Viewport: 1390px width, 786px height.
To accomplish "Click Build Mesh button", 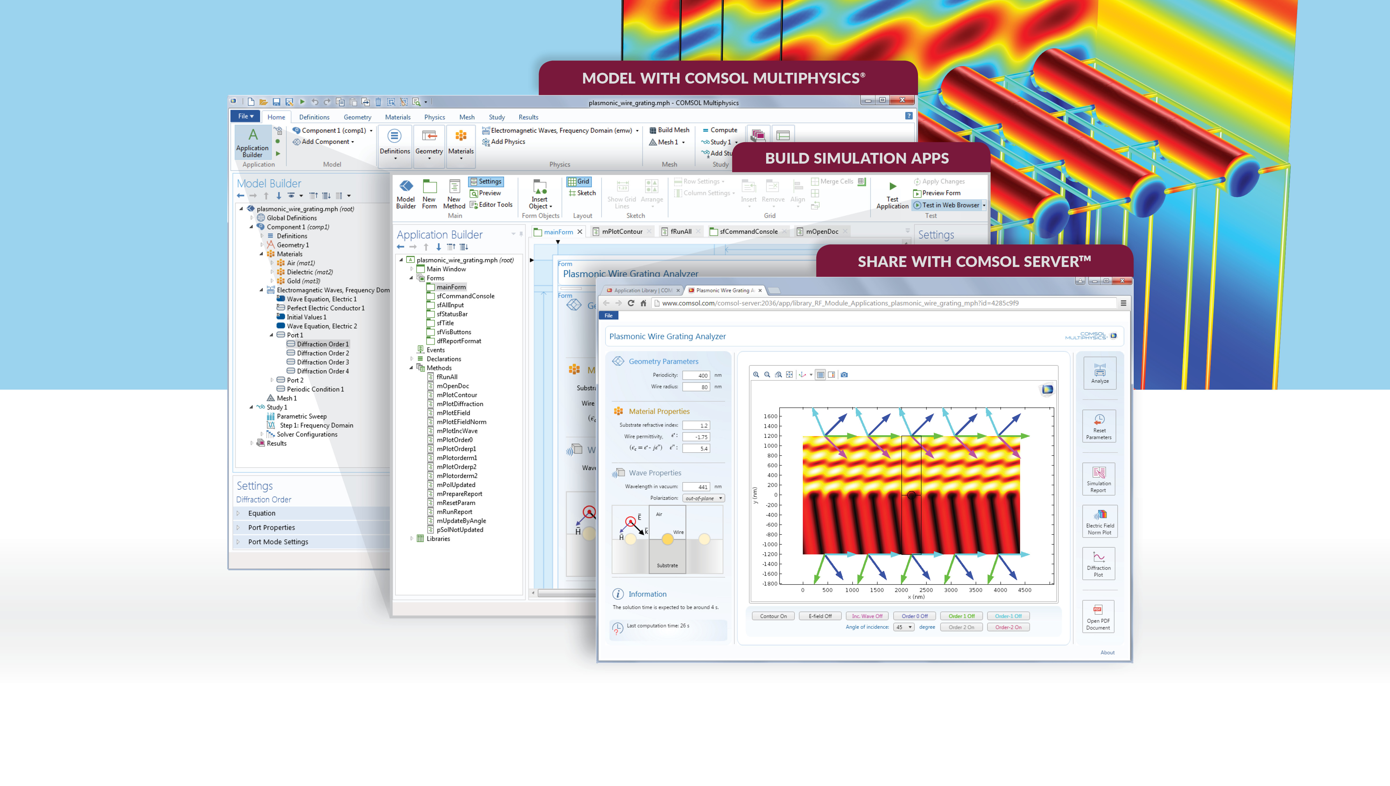I will pos(669,130).
